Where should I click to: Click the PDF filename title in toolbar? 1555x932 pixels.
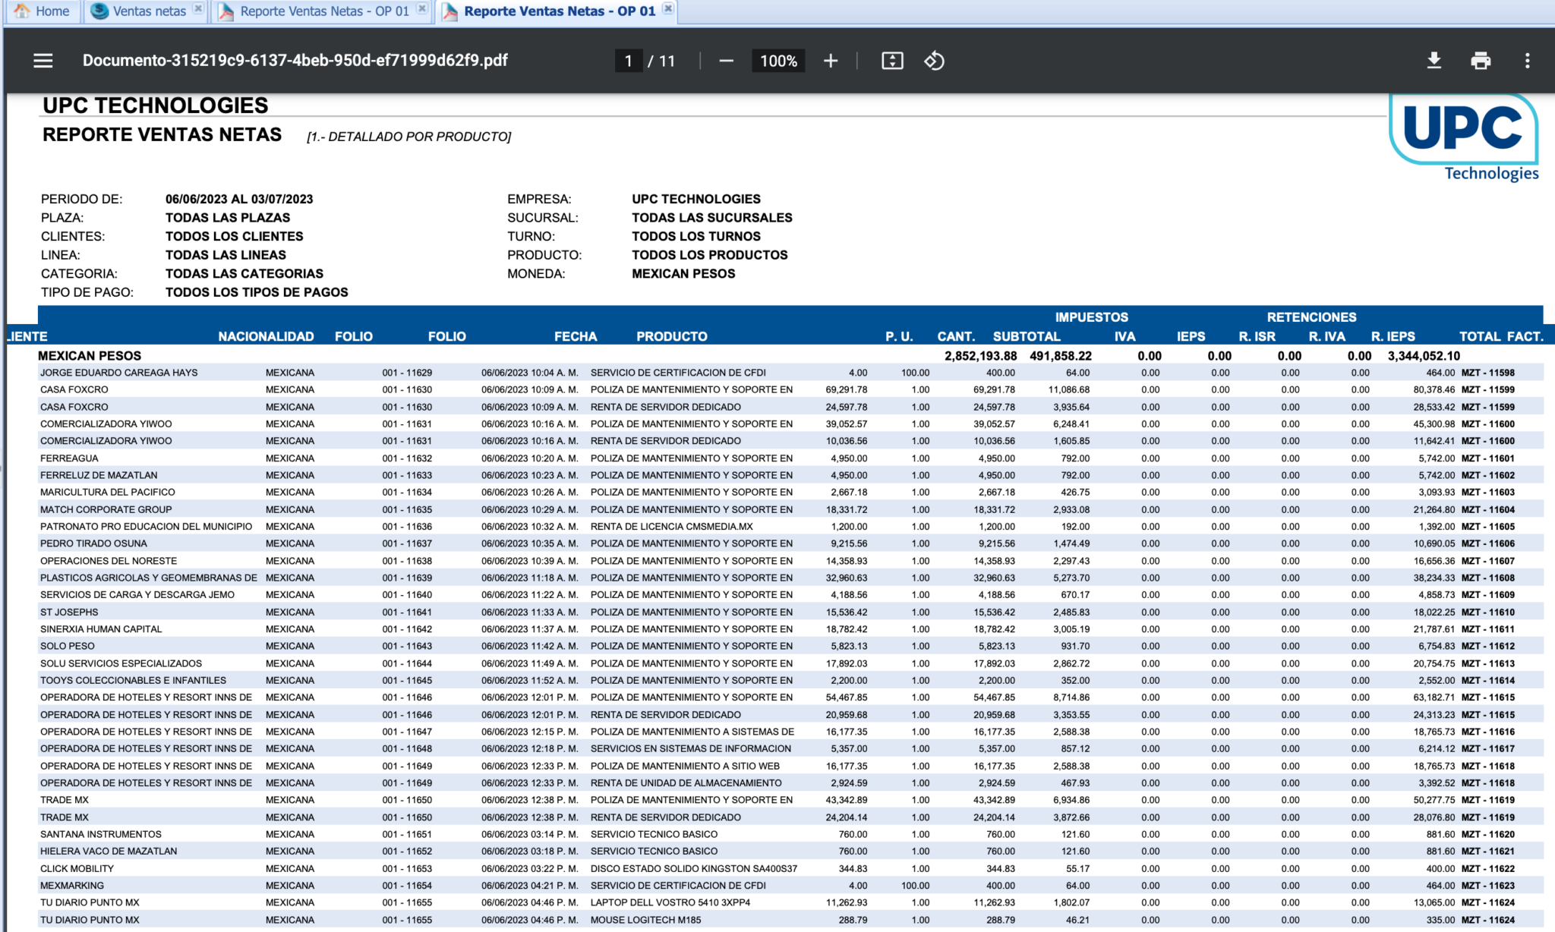[x=295, y=61]
